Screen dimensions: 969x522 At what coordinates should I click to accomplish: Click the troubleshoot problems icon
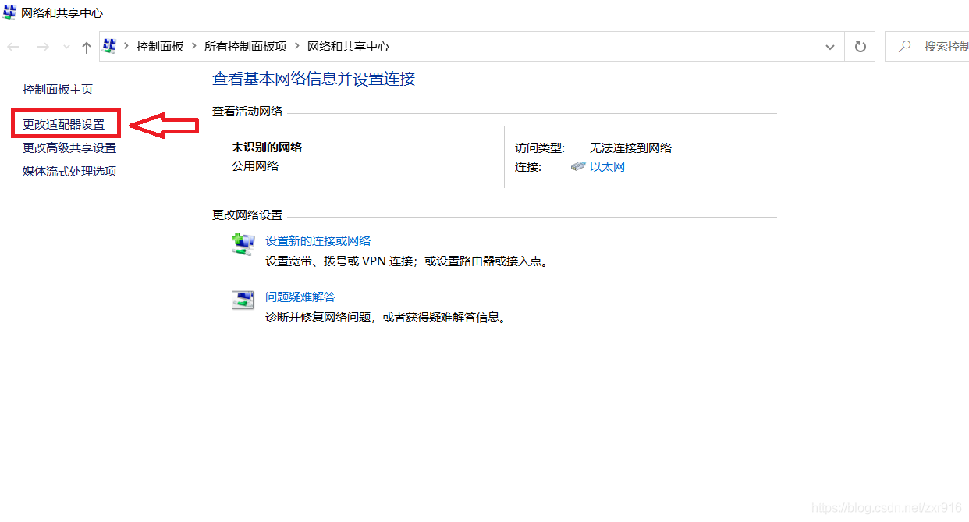click(243, 299)
